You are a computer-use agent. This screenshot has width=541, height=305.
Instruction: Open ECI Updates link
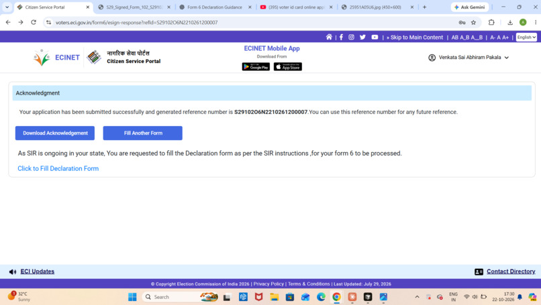tap(38, 271)
